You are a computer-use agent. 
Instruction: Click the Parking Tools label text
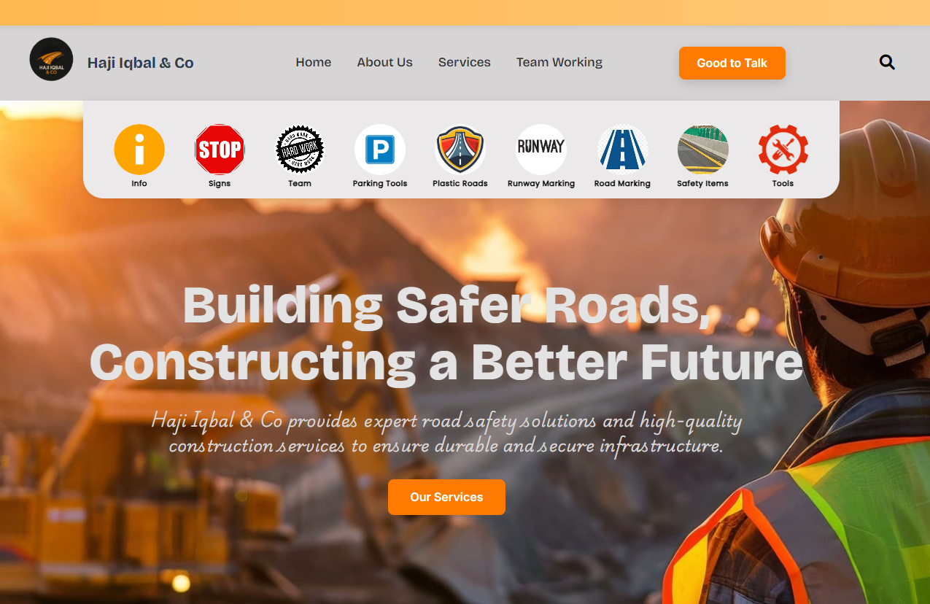tap(380, 183)
